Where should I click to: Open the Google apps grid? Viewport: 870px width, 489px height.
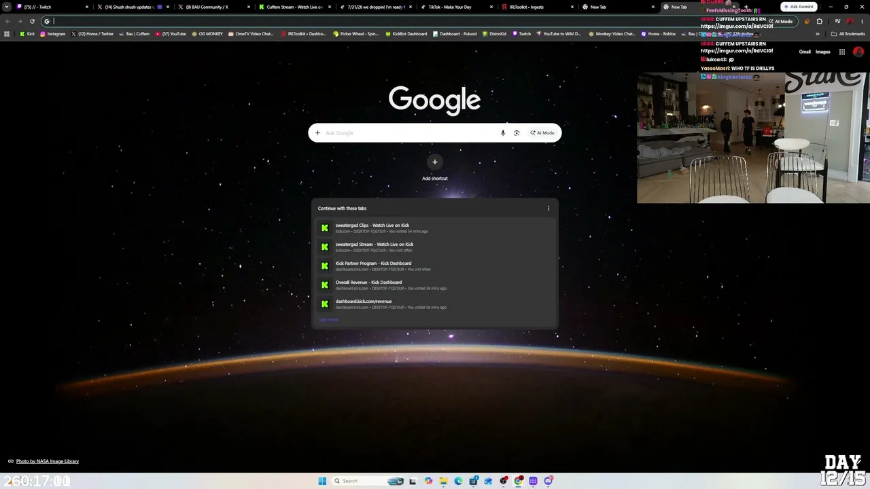pos(841,52)
